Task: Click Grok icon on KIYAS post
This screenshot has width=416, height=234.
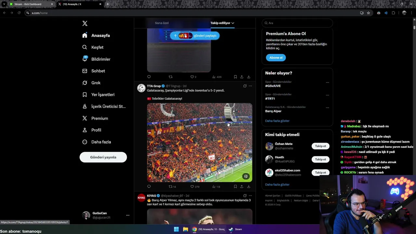Action: [245, 196]
